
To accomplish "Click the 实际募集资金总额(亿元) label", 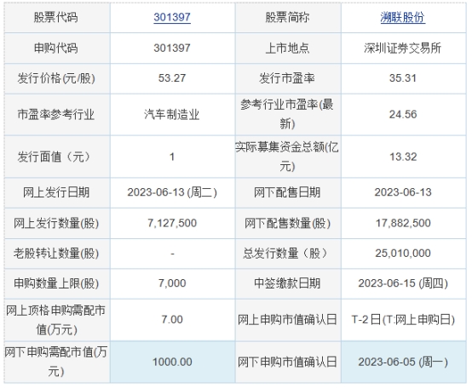I will (287, 157).
